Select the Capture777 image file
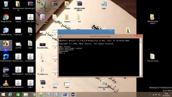This screenshot has width=172, height=97. [x=18, y=32]
